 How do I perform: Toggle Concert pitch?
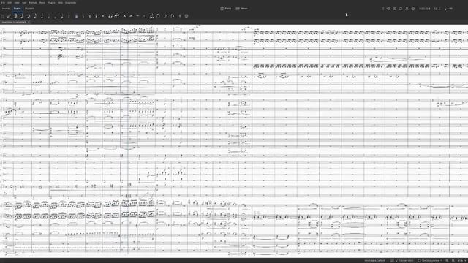(x=402, y=260)
